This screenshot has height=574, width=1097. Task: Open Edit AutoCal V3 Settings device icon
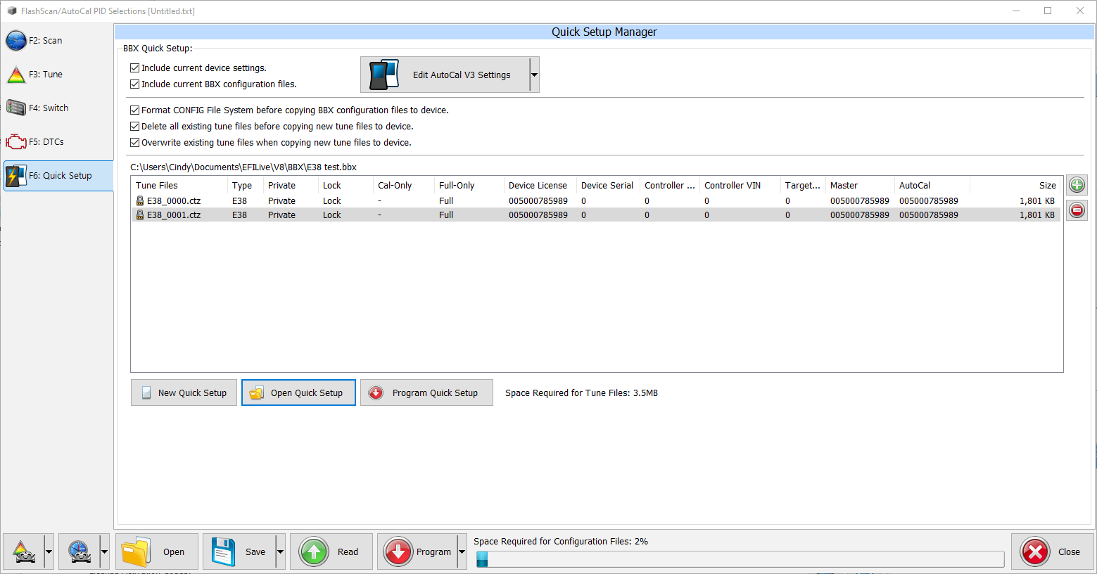coord(383,75)
